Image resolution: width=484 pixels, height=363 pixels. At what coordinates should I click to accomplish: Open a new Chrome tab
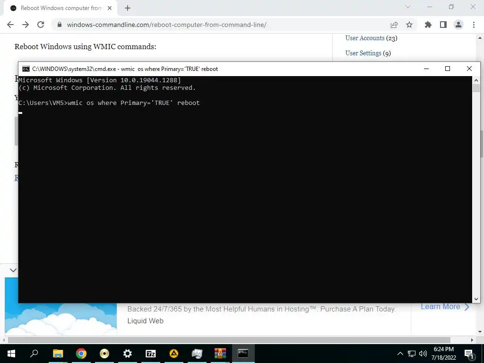pos(128,8)
